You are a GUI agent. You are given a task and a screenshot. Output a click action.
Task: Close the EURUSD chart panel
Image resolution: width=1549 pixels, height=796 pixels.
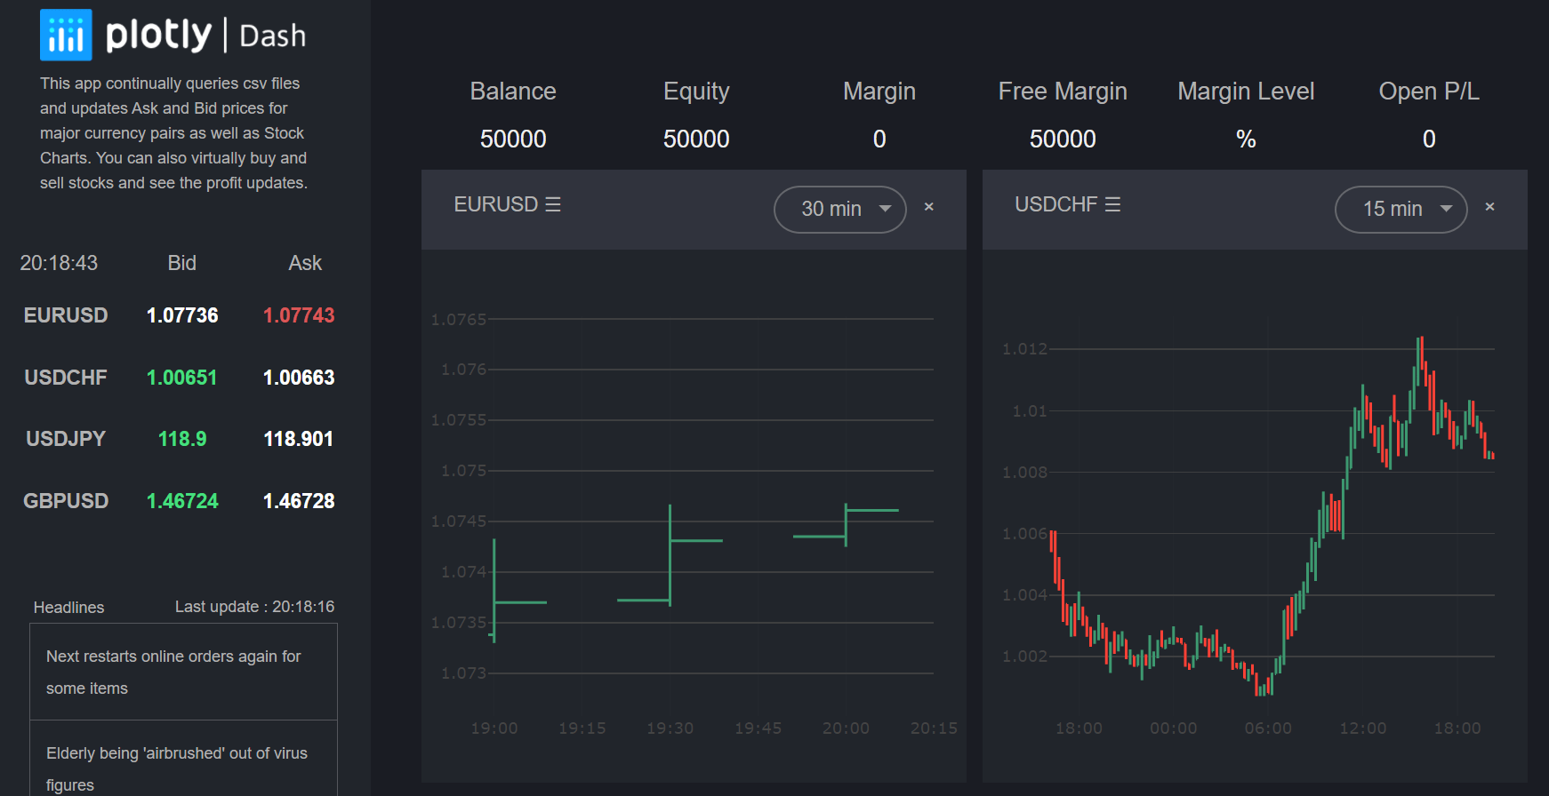coord(929,207)
